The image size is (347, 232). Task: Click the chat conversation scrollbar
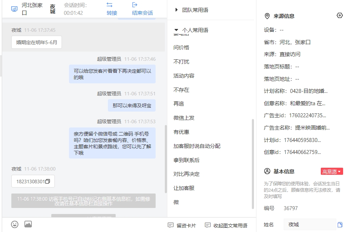click(166, 159)
